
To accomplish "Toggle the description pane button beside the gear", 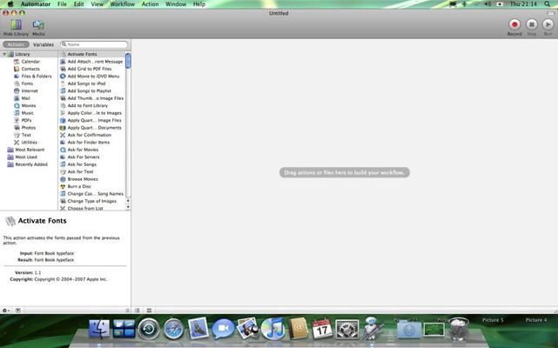I will pos(17,311).
